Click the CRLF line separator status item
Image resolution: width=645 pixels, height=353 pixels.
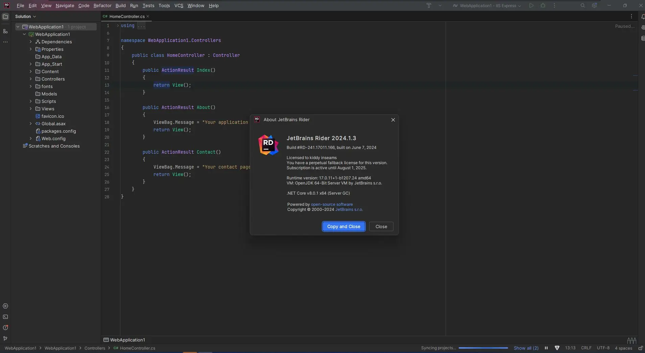(586, 348)
